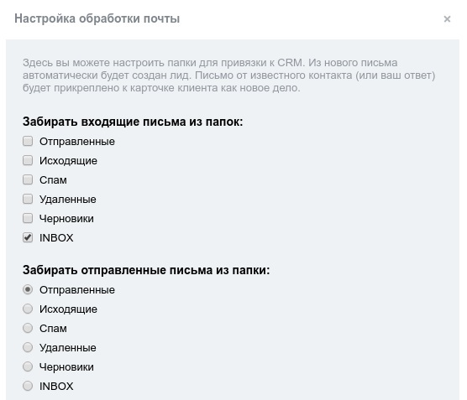Select Спам radio button for sent mail

28,328
